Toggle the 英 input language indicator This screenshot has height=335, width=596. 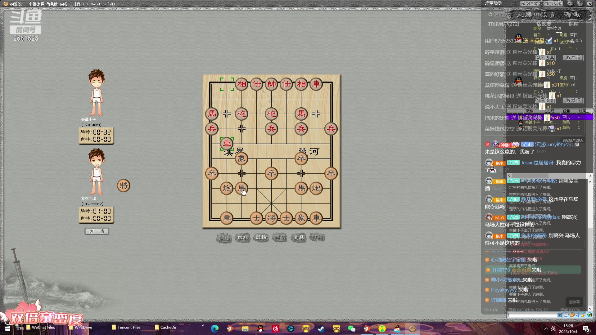point(553,328)
